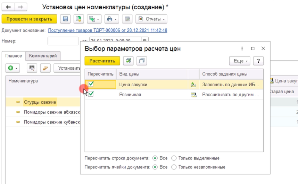Select Только незаполненные cells radio option
This screenshot has width=298, height=184.
coord(174,167)
